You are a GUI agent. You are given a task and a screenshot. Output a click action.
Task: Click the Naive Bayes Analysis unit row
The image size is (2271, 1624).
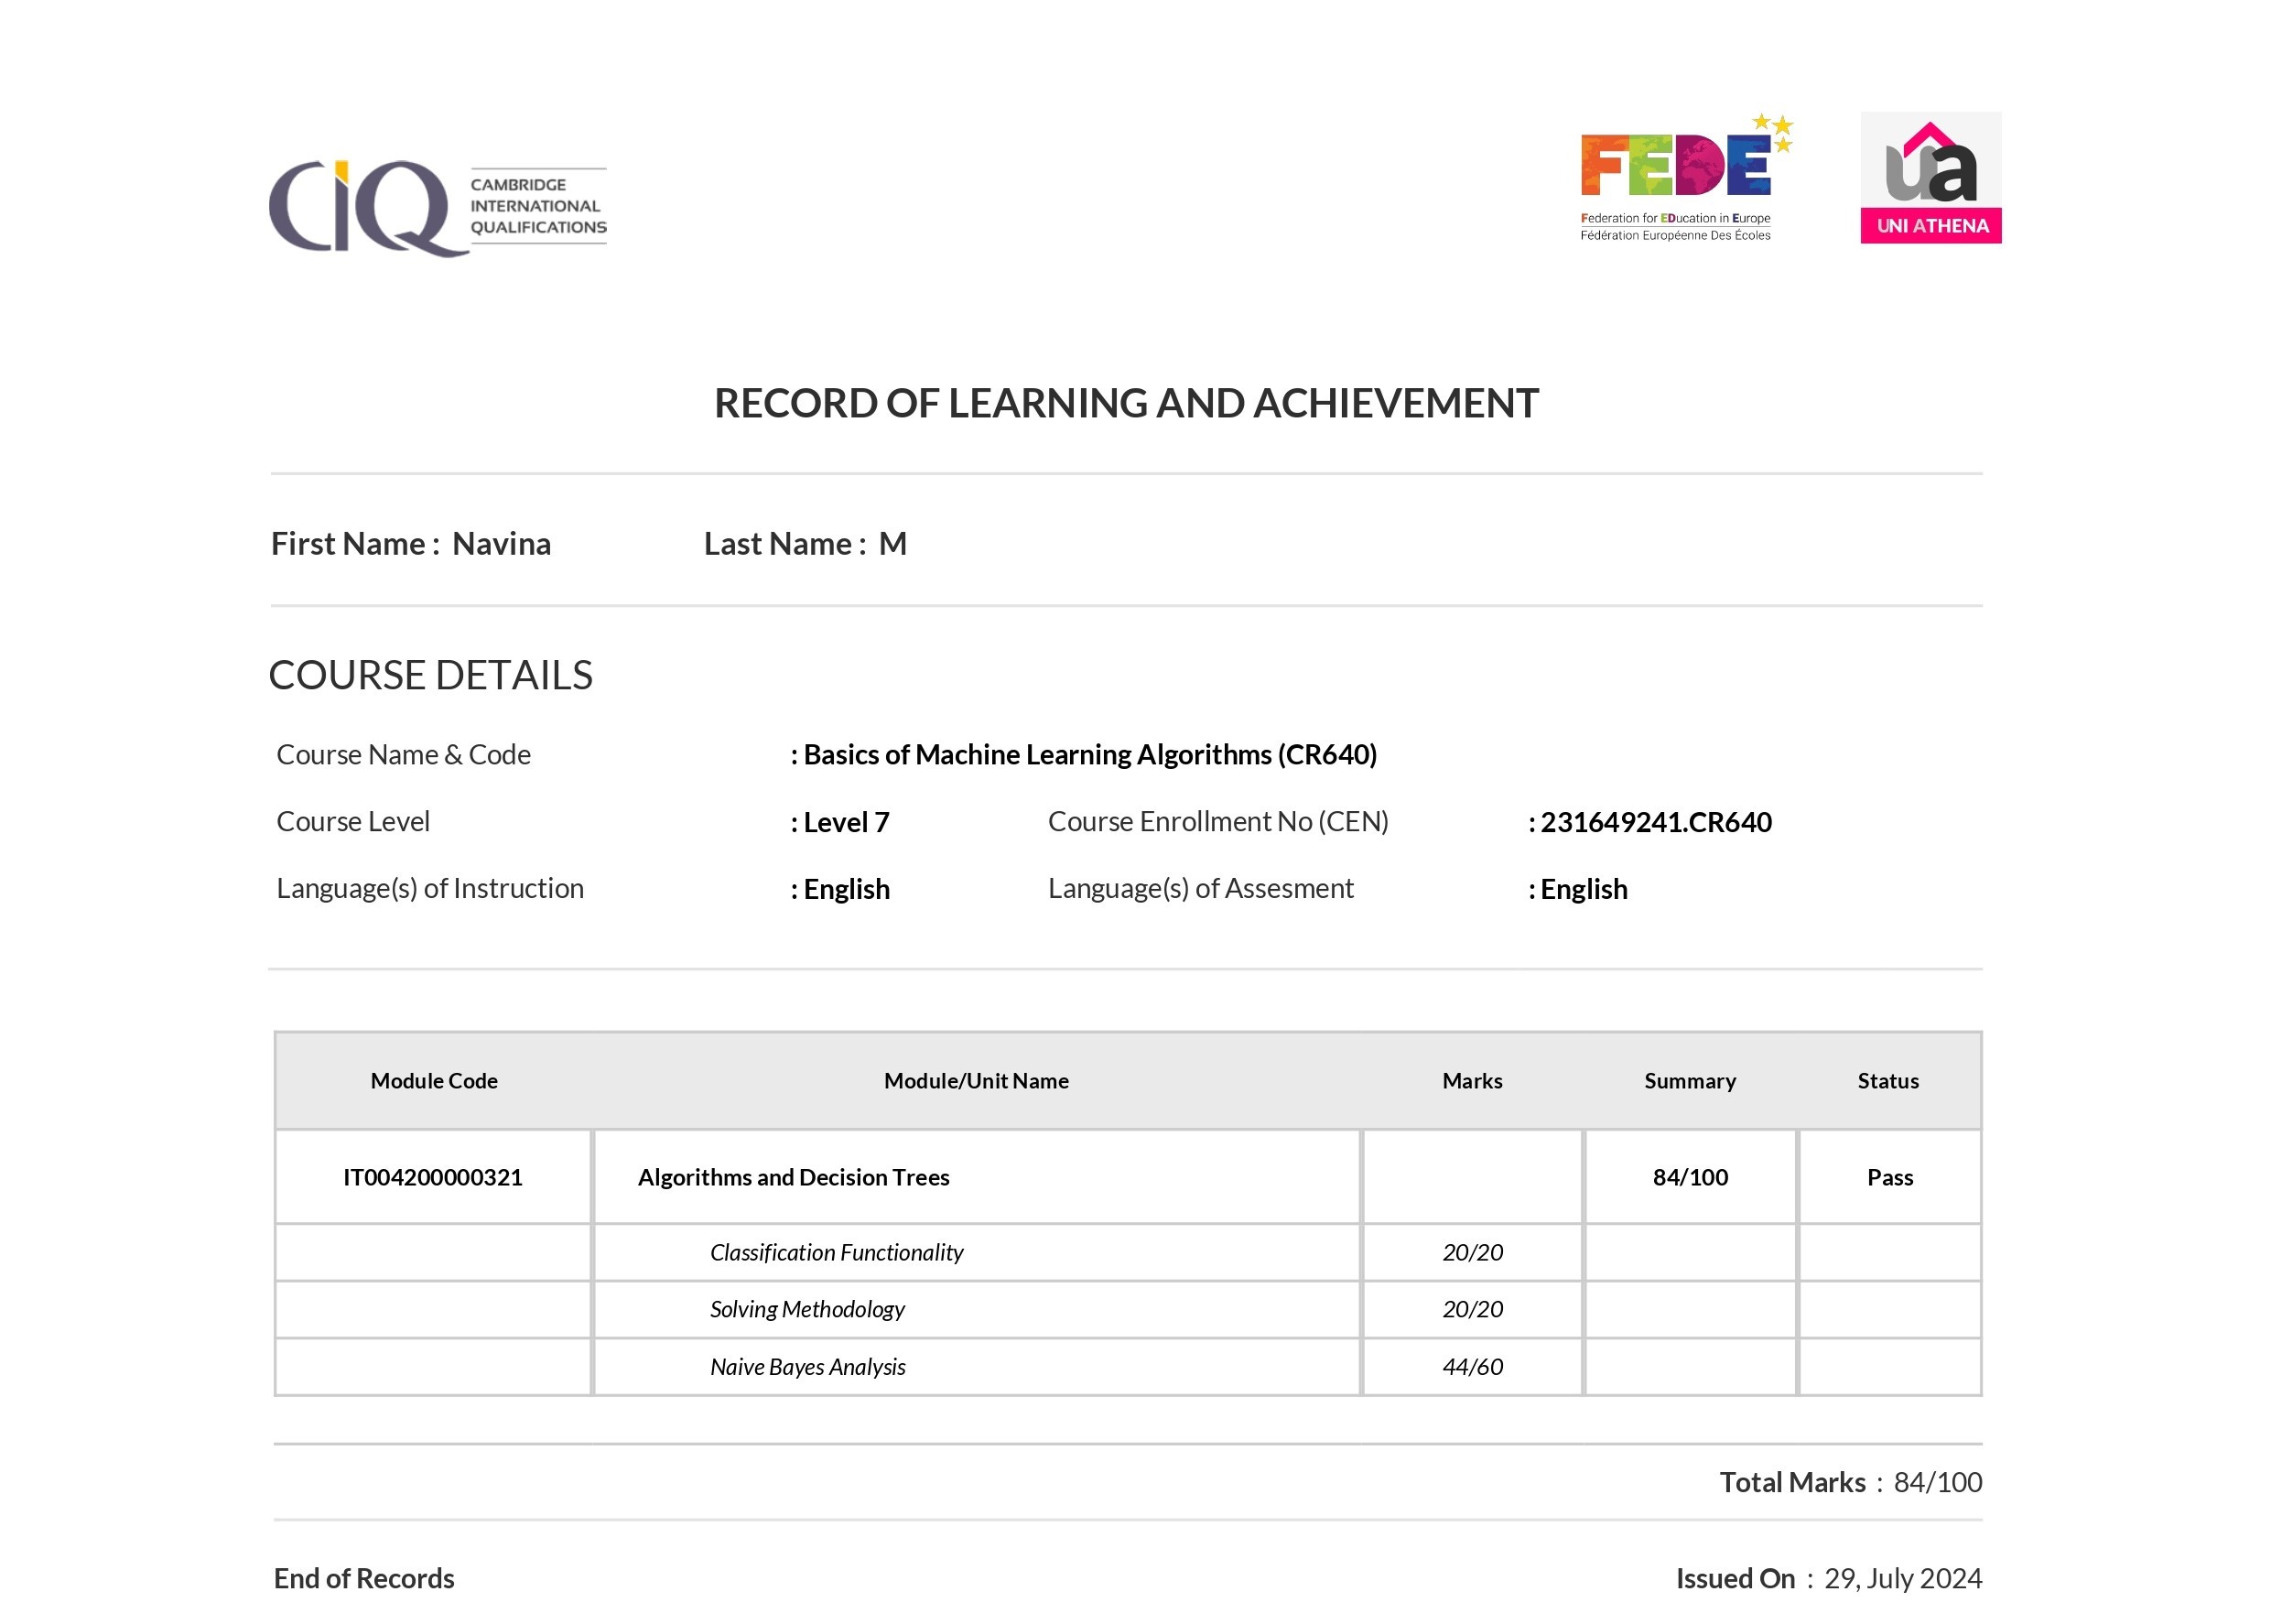[1128, 1366]
